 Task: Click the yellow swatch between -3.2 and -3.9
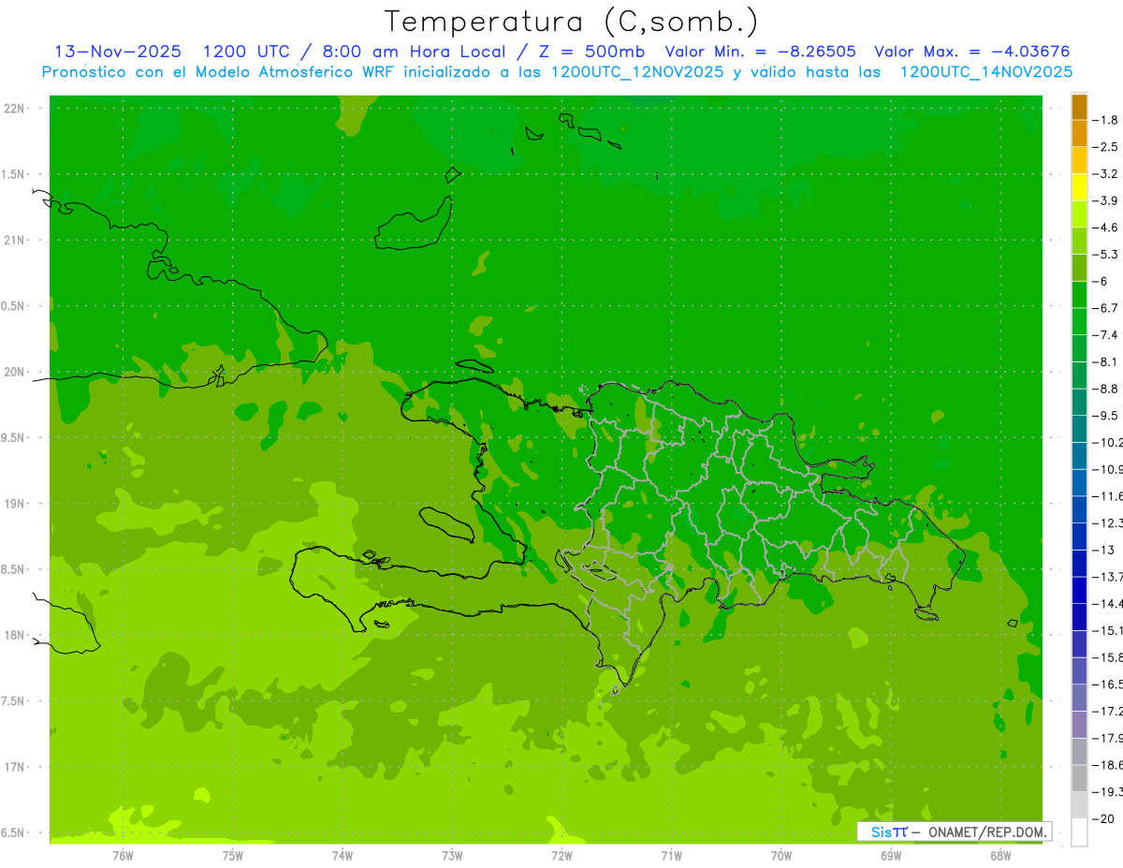[x=1079, y=187]
